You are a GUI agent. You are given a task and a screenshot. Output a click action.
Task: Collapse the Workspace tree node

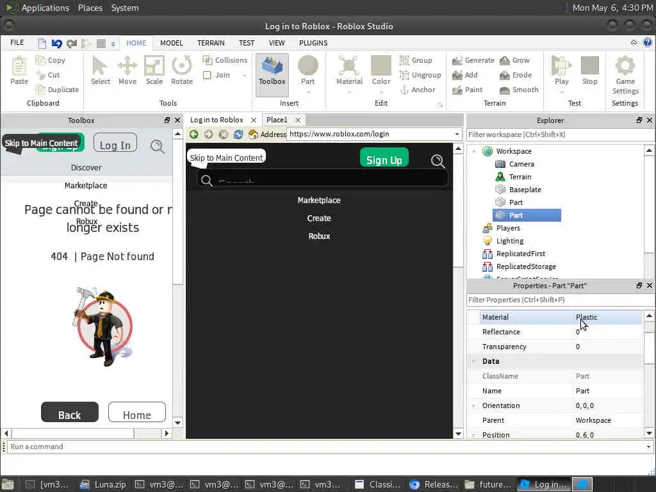point(473,151)
